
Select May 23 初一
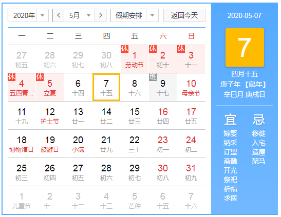click(x=163, y=144)
